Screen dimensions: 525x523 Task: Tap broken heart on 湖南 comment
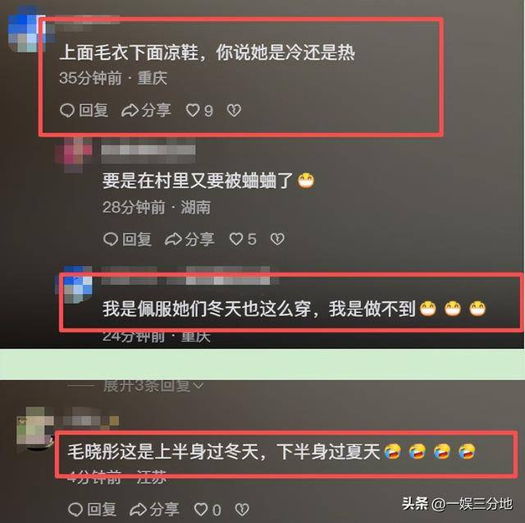(x=277, y=239)
